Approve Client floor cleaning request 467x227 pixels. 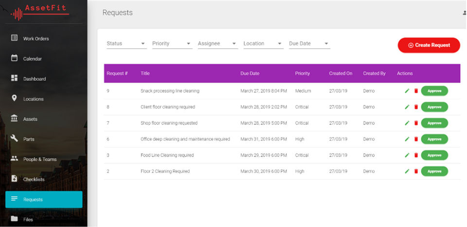[x=434, y=107]
